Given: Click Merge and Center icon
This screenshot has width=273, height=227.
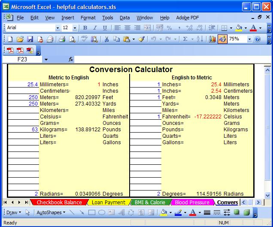Looking at the screenshot, I should (x=147, y=28).
